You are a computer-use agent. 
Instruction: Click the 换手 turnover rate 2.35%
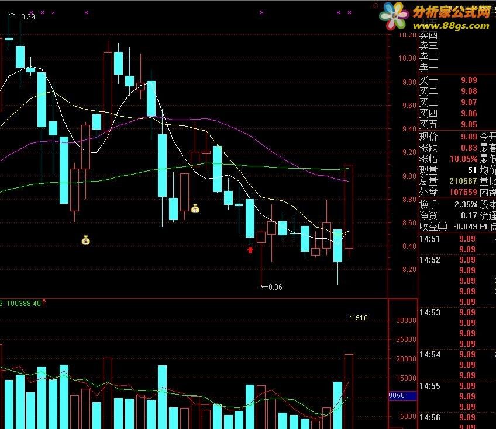point(466,204)
